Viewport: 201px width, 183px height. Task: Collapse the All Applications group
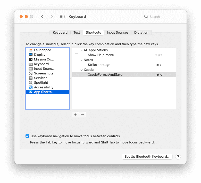coord(81,50)
